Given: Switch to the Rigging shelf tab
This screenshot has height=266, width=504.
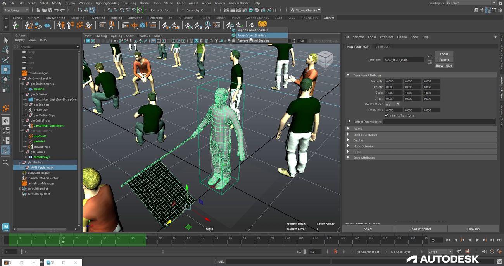Looking at the screenshot, I should pos(116,18).
